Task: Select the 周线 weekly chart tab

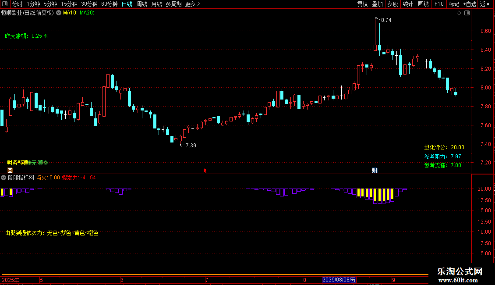Action: click(x=142, y=4)
